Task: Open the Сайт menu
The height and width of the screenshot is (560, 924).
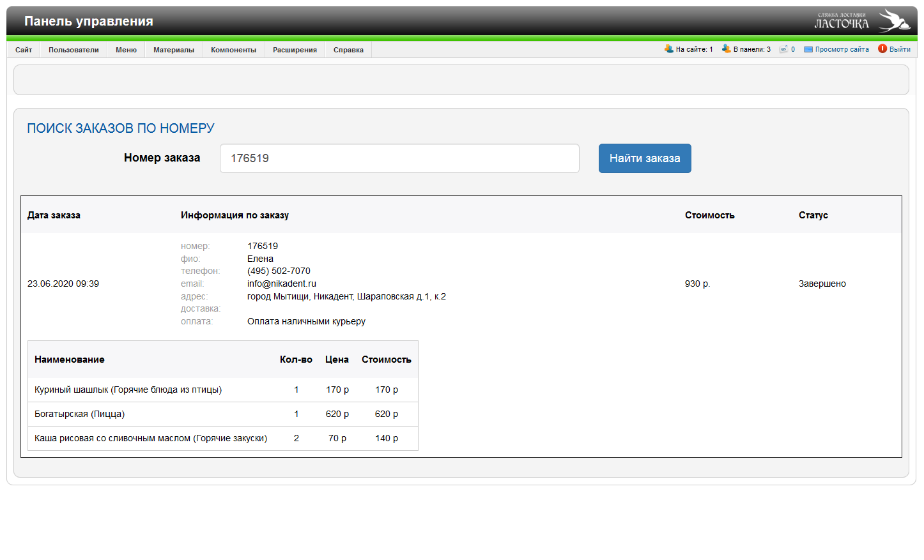Action: point(24,50)
